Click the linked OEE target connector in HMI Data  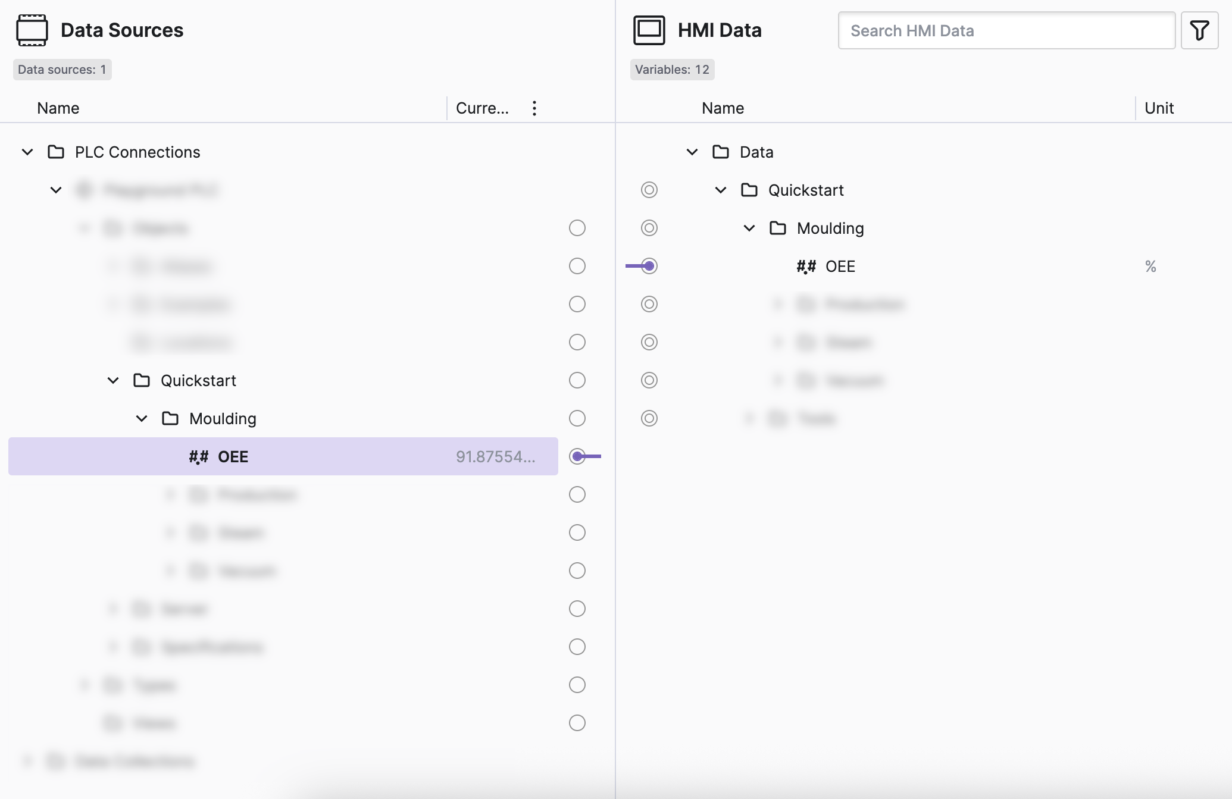[649, 266]
